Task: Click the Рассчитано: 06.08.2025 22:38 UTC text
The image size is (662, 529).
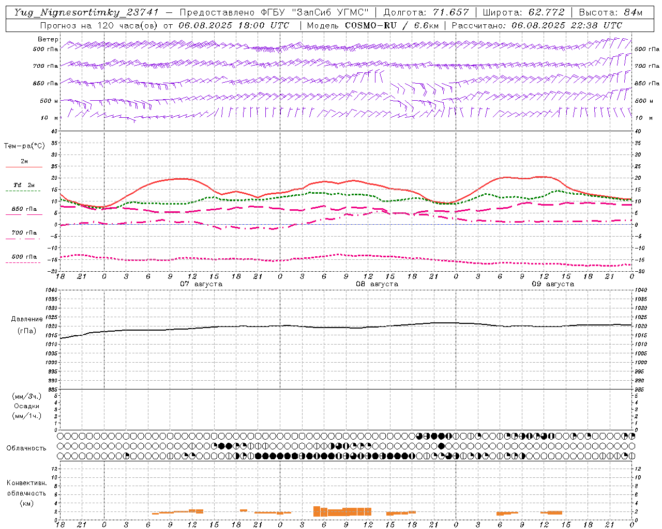Action: click(x=537, y=25)
